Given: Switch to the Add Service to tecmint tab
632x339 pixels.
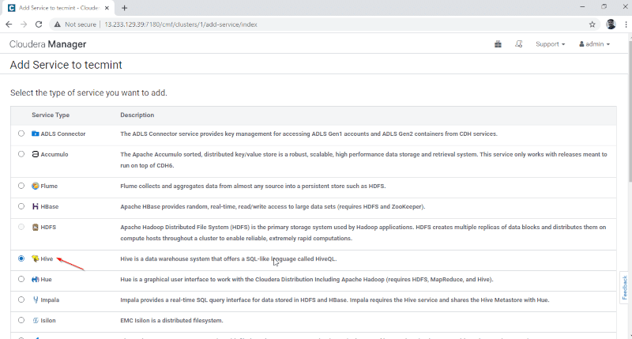Looking at the screenshot, I should click(x=58, y=7).
